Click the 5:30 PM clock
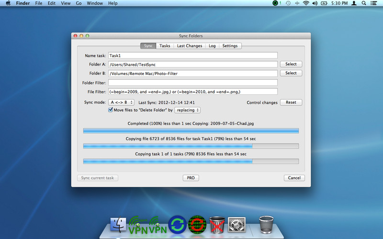This screenshot has height=239, width=383. tap(339, 3)
